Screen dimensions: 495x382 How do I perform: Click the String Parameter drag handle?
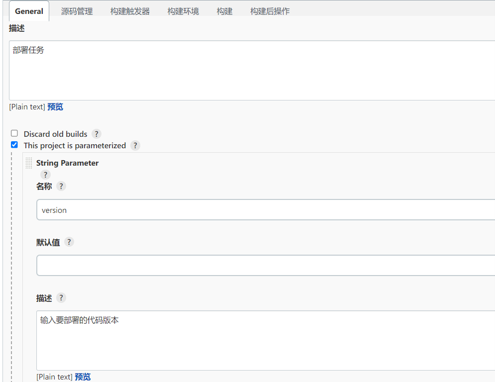click(29, 163)
